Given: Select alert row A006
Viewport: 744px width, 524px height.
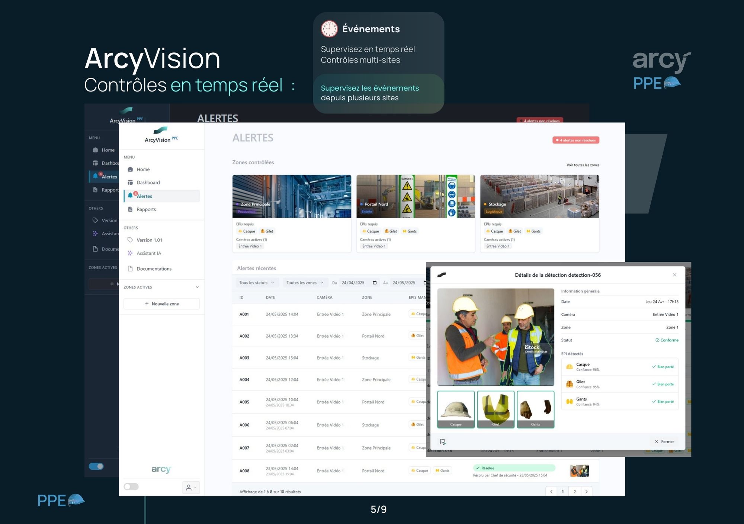Looking at the screenshot, I should click(329, 425).
